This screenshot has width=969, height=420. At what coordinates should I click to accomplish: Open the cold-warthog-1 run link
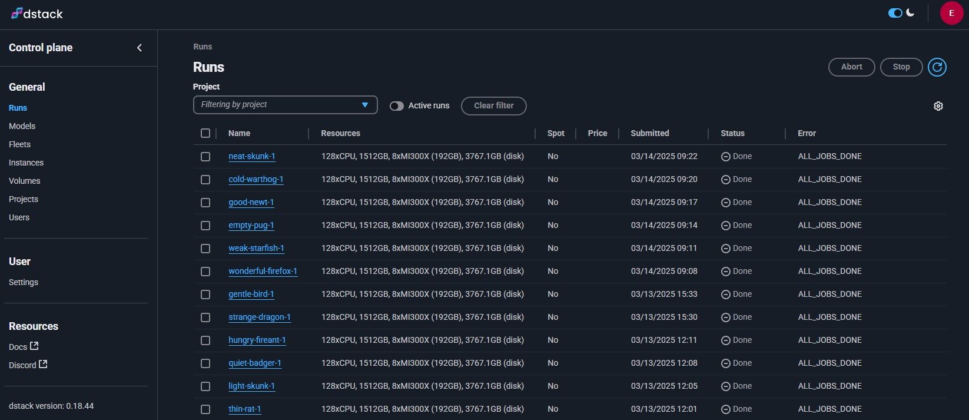pyautogui.click(x=256, y=179)
